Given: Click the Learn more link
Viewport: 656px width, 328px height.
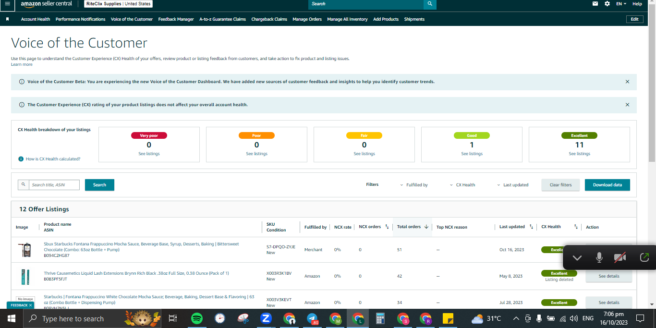Looking at the screenshot, I should [x=22, y=64].
